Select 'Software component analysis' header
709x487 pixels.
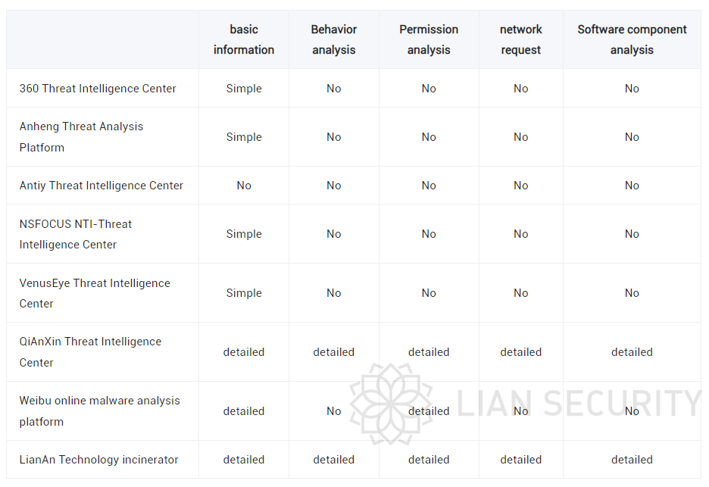[632, 39]
